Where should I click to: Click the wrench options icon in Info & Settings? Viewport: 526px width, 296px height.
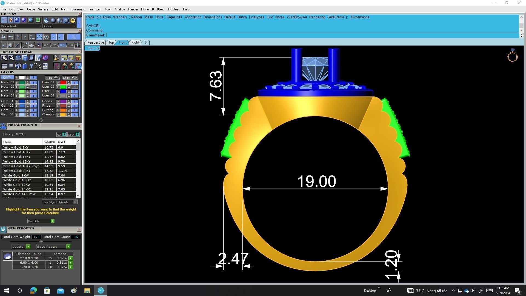click(11, 58)
